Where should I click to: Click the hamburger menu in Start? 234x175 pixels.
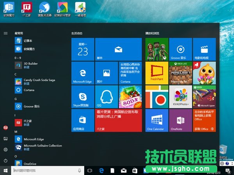(5, 33)
